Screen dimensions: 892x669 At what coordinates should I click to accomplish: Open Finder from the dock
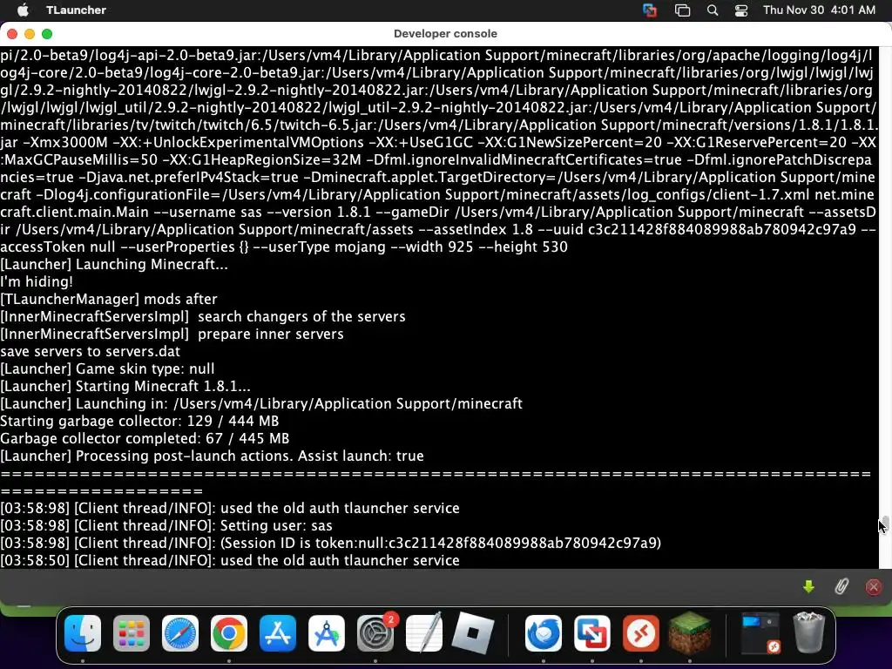83,633
